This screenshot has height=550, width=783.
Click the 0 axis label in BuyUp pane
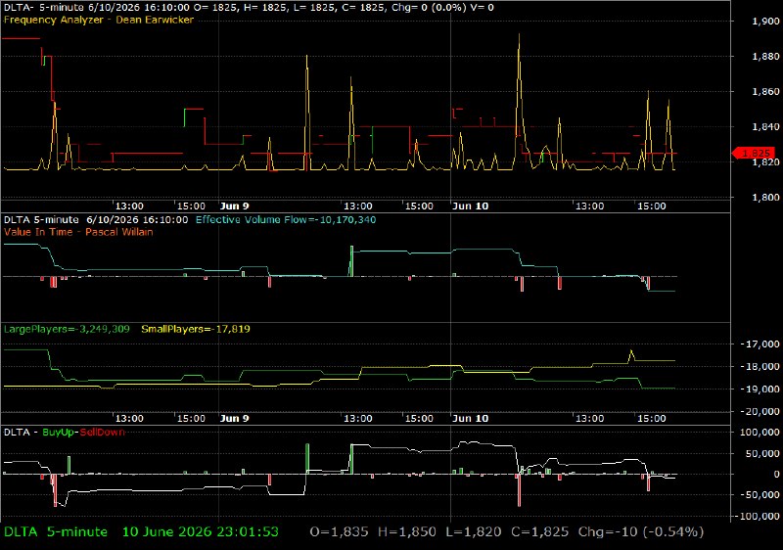coord(776,474)
